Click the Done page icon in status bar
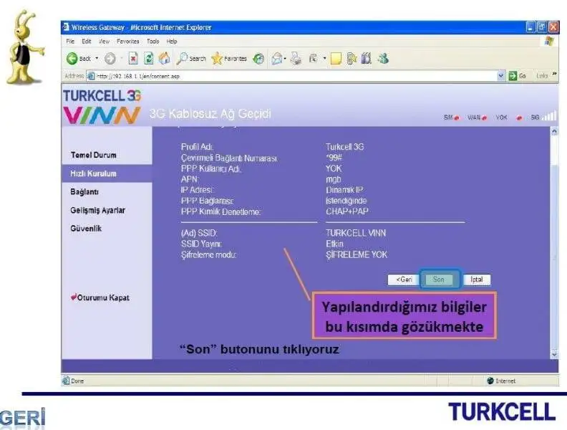 point(66,381)
